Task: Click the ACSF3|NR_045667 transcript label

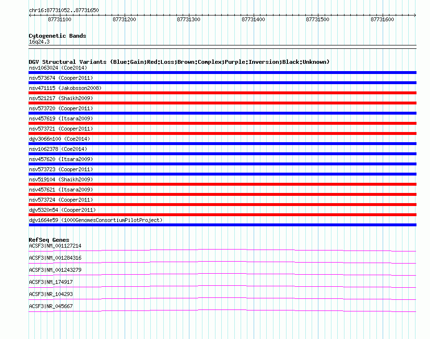Action: point(51,306)
